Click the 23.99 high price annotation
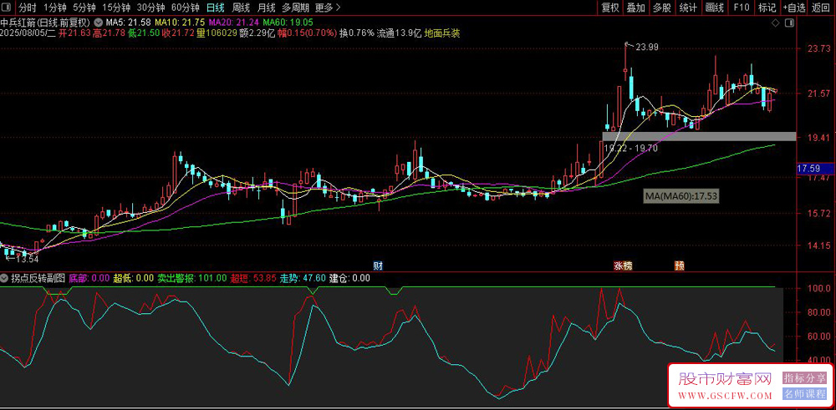The height and width of the screenshot is (410, 836). pos(647,48)
